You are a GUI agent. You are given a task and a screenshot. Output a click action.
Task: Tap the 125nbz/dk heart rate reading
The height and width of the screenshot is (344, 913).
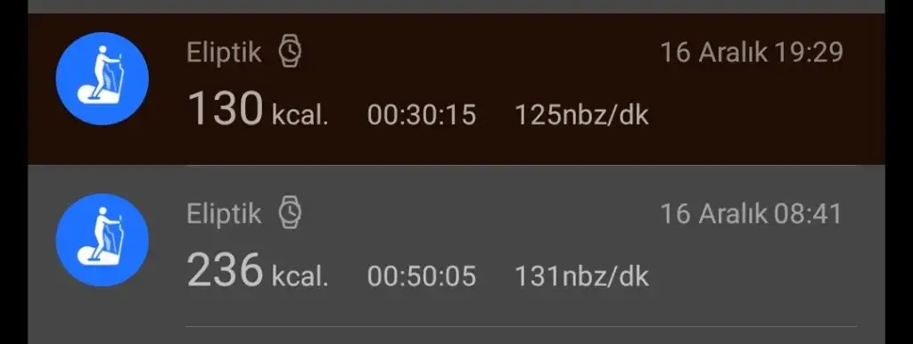pyautogui.click(x=581, y=115)
